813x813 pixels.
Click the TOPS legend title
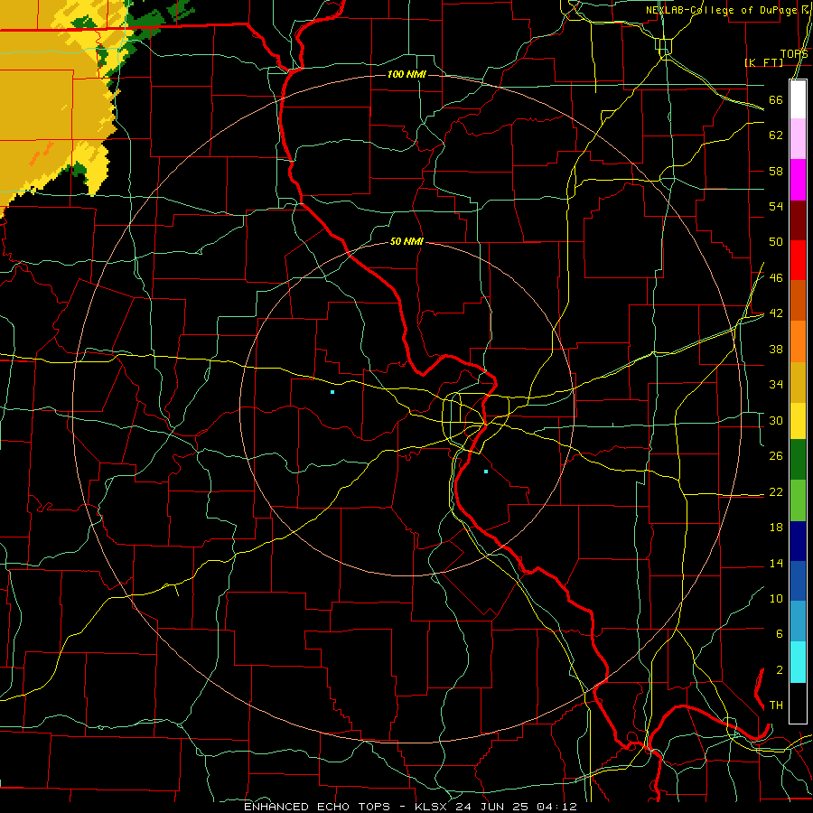[794, 54]
